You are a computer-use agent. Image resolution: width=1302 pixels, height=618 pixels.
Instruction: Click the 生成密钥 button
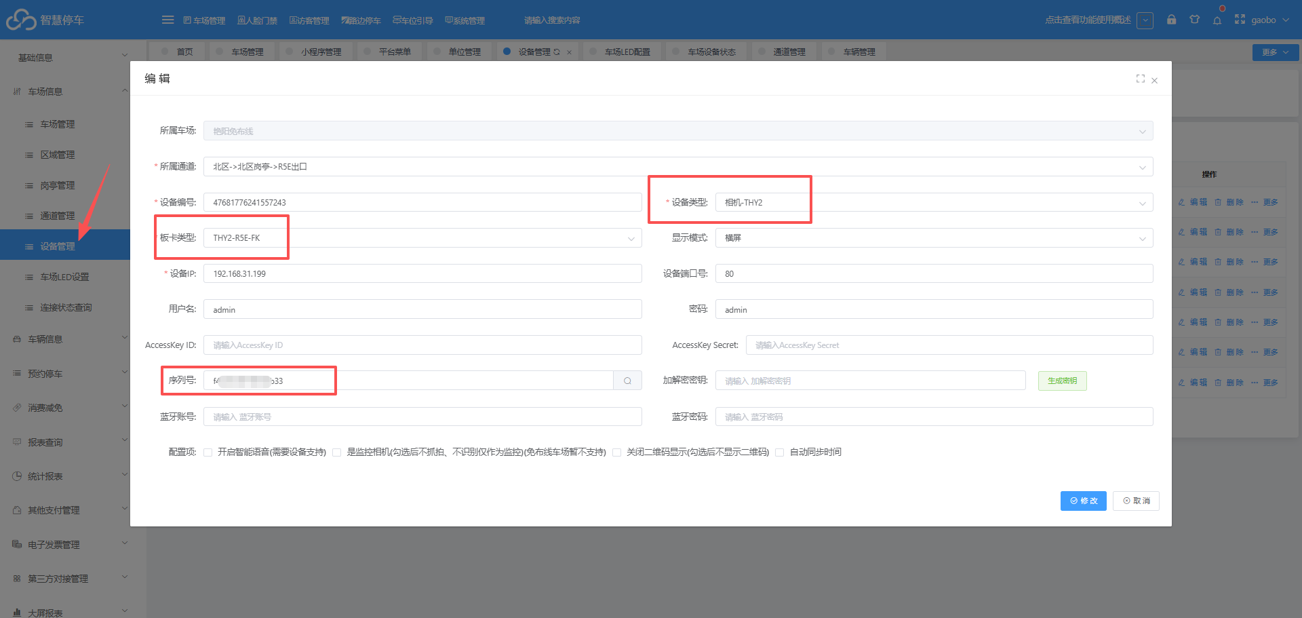tap(1062, 381)
